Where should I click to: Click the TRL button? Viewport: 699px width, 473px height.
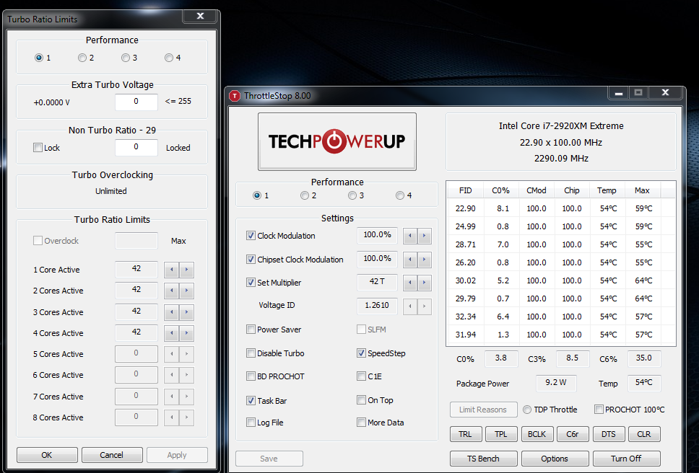466,434
